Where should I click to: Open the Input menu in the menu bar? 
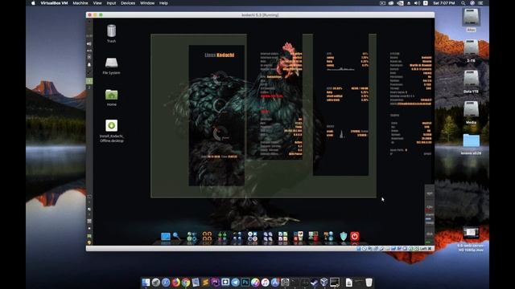click(x=111, y=3)
